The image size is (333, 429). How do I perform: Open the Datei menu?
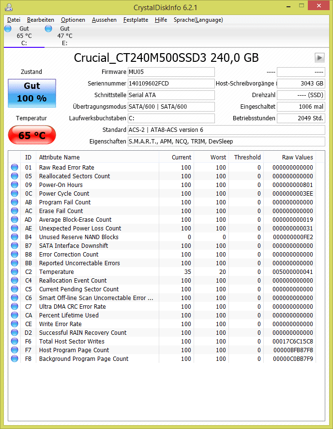(14, 20)
